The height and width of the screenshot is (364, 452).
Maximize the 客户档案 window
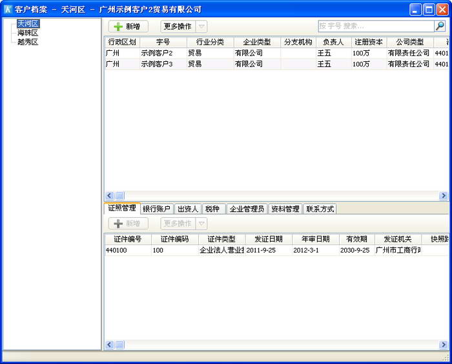(429, 10)
